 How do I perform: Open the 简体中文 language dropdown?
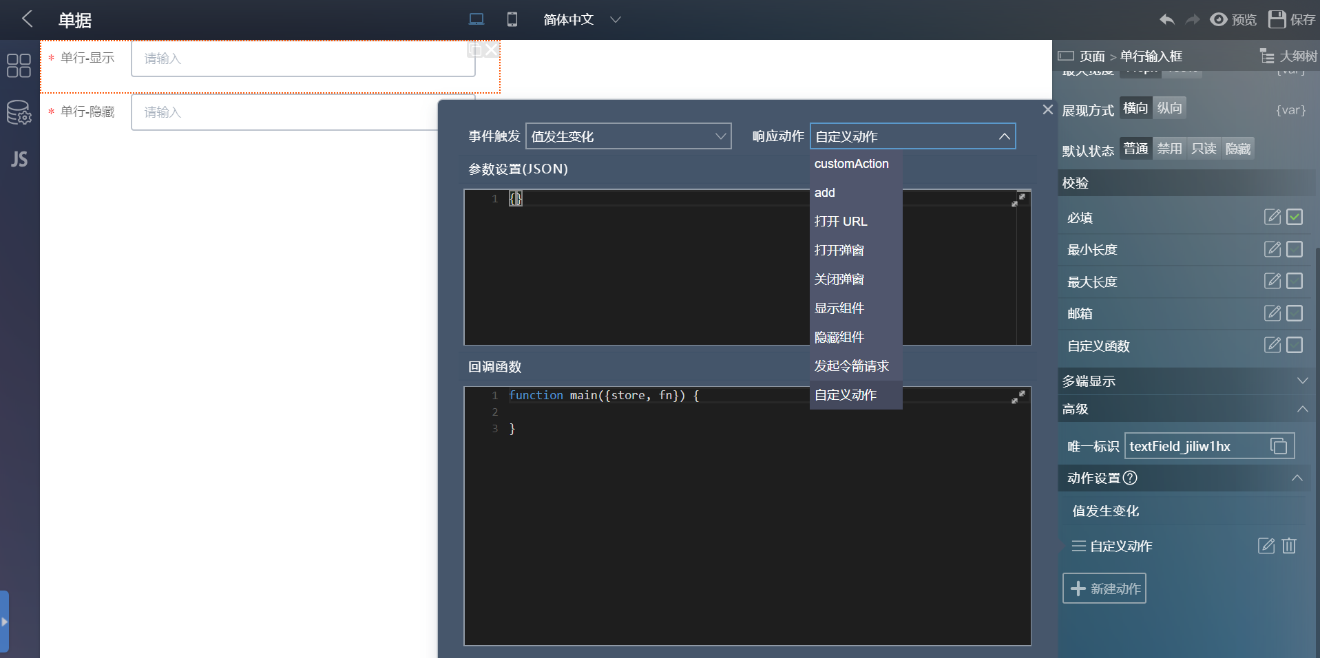[582, 19]
